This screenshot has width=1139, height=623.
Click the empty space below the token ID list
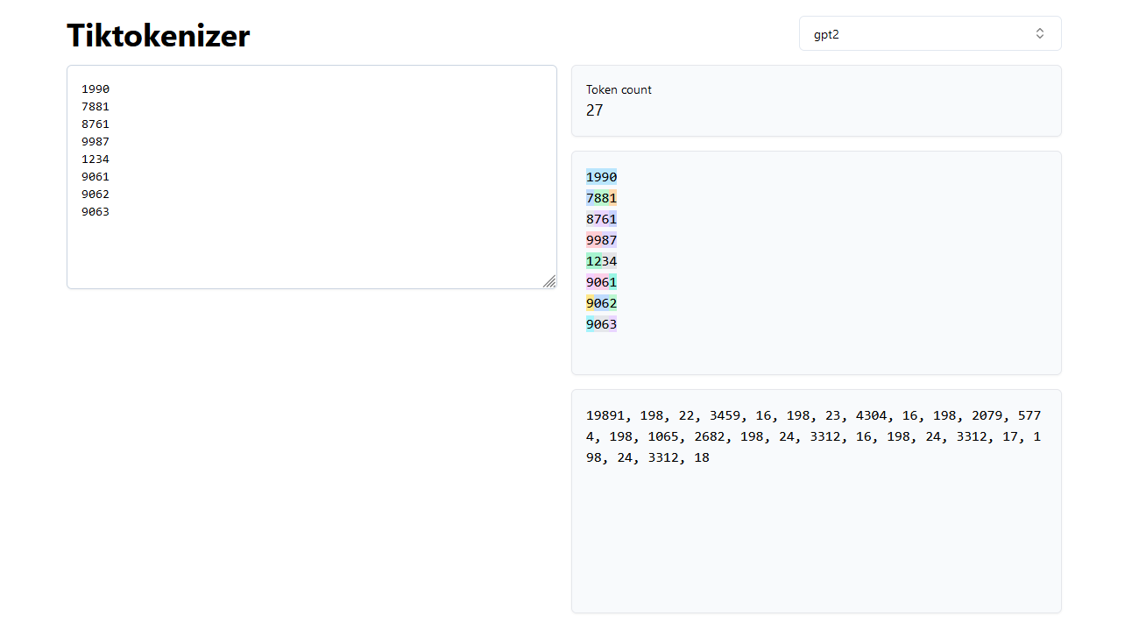[815, 543]
